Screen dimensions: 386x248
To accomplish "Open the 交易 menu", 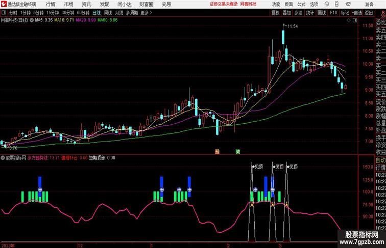I will click(x=166, y=4).
